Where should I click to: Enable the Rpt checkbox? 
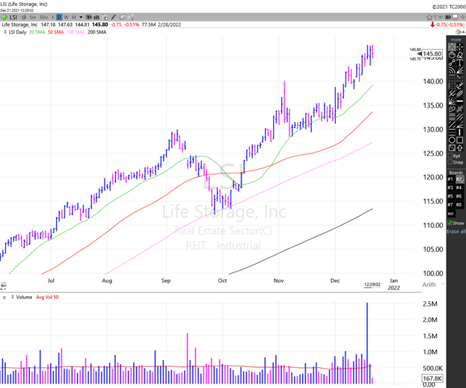pyautogui.click(x=450, y=155)
